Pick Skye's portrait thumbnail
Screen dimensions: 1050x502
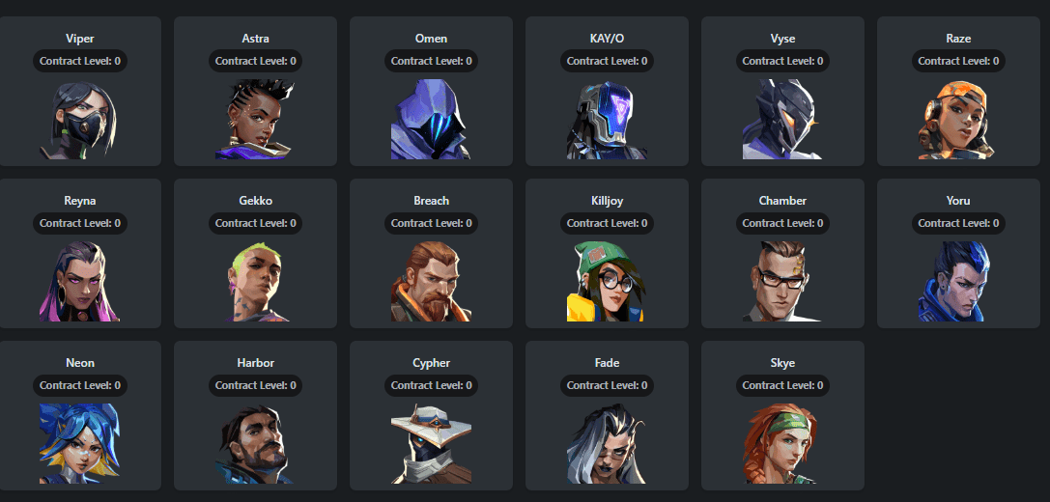click(x=782, y=443)
